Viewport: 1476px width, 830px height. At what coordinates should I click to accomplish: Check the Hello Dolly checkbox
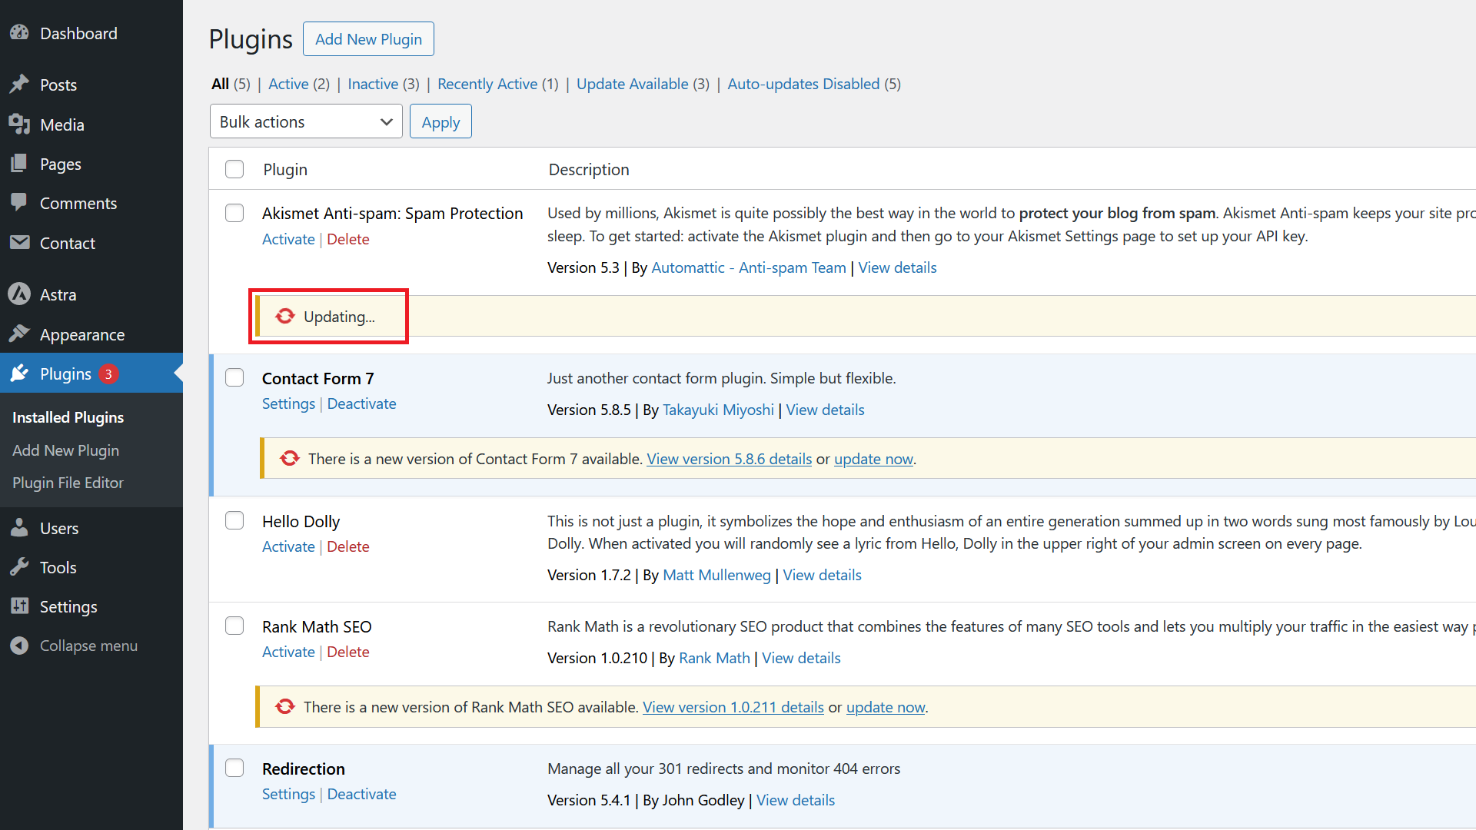234,520
